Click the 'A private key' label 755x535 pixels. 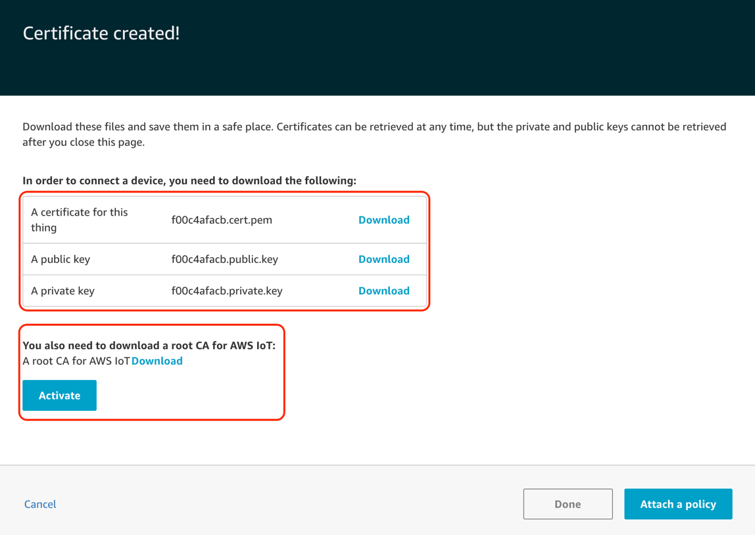pos(62,291)
